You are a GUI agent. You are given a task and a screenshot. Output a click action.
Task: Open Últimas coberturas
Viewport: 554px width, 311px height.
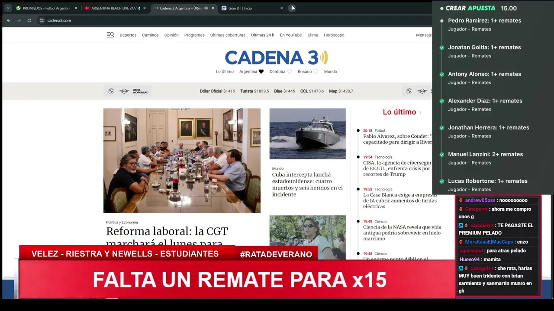[x=228, y=35]
